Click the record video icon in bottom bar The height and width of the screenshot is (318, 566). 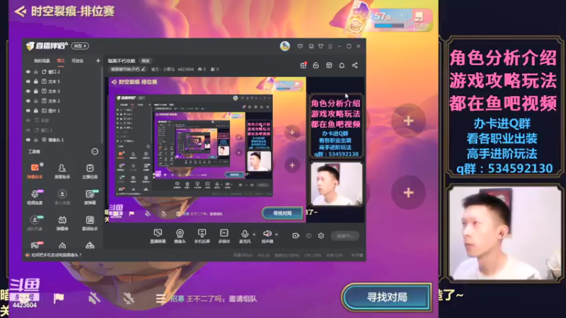pyautogui.click(x=296, y=235)
